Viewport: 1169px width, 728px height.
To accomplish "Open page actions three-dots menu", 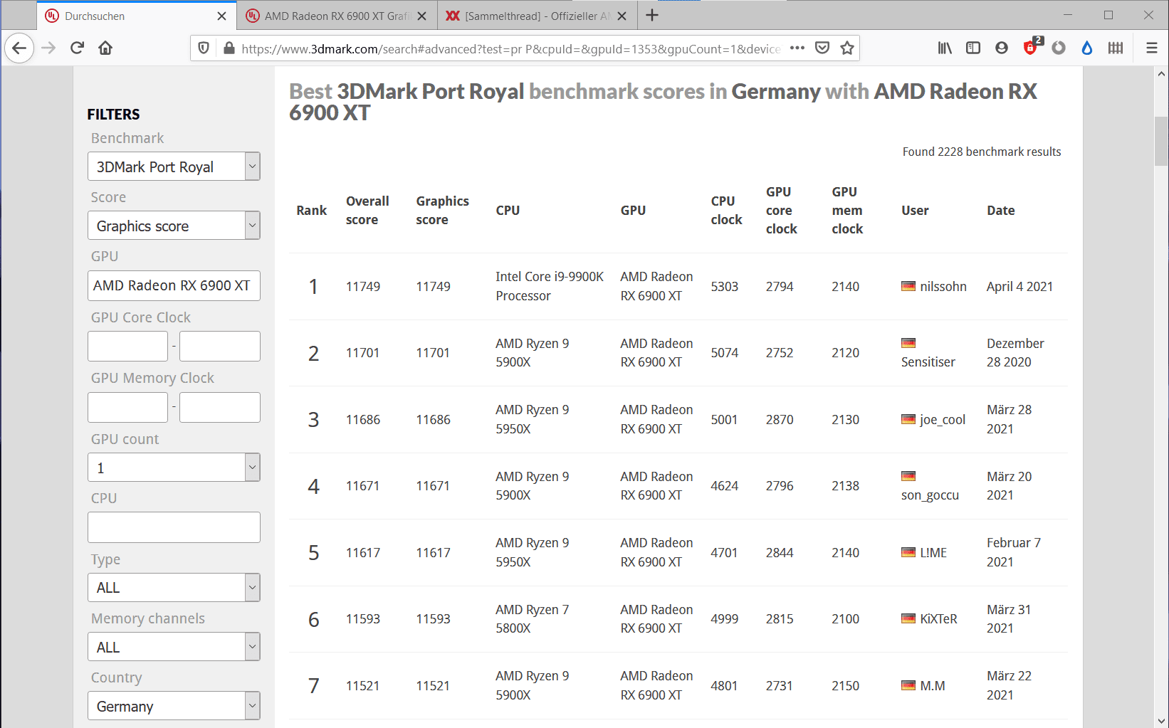I will pyautogui.click(x=797, y=48).
